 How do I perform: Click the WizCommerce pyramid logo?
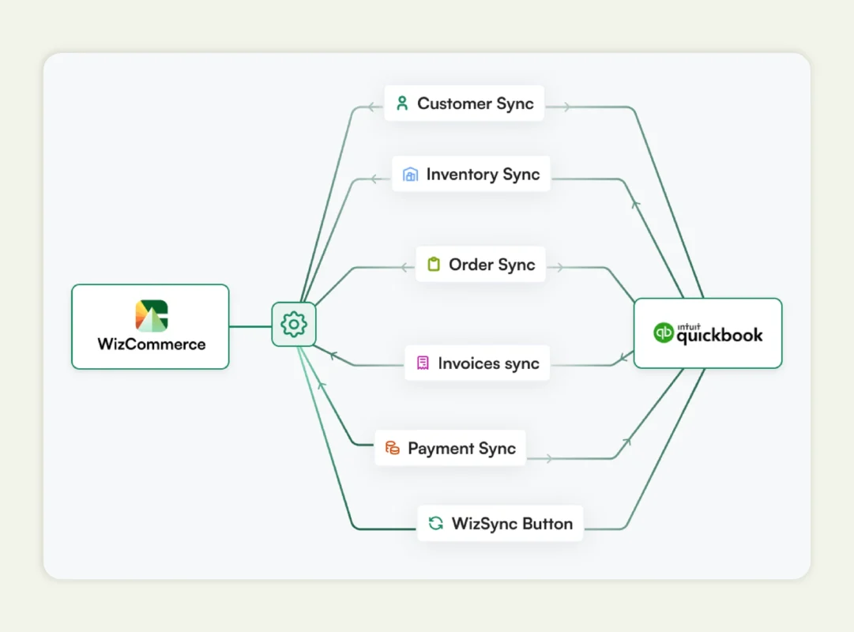[149, 313]
